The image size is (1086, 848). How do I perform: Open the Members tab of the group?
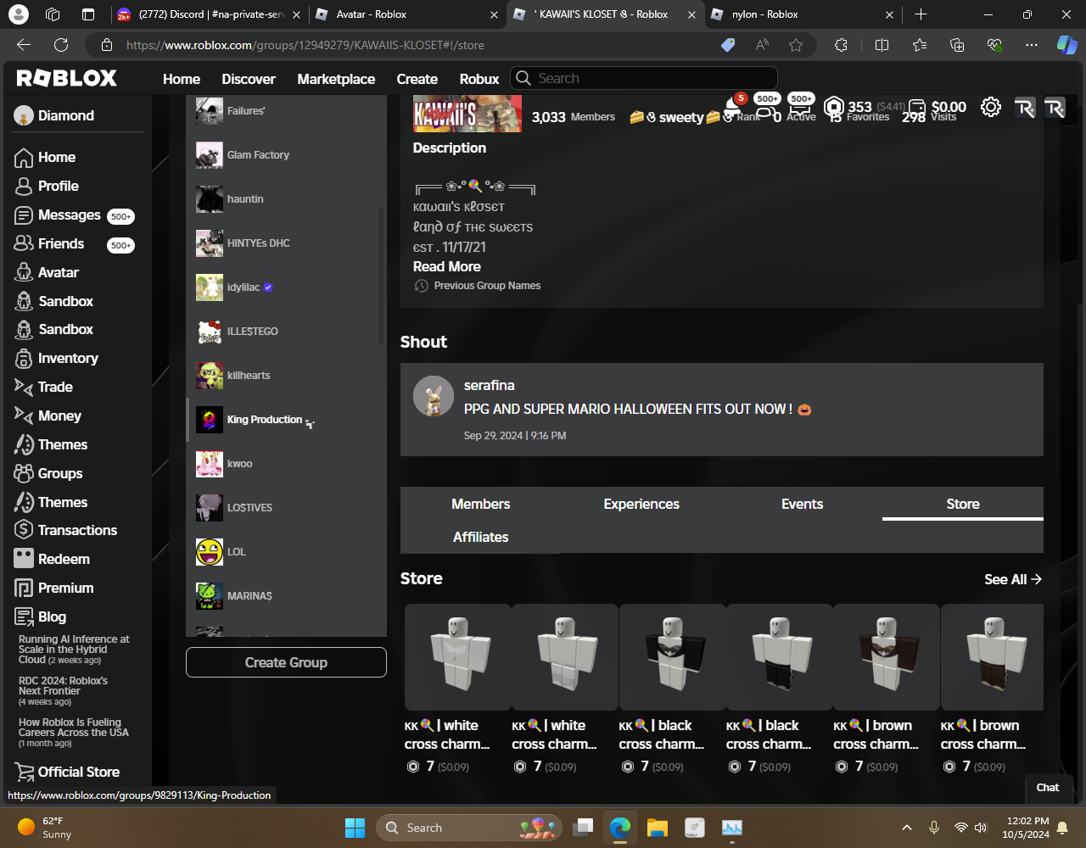[480, 504]
